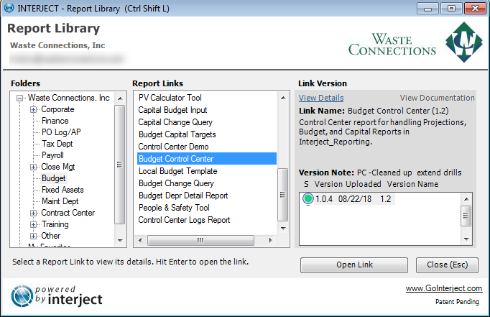Select the Contract Center folder label
The height and width of the screenshot is (317, 490).
(x=68, y=213)
